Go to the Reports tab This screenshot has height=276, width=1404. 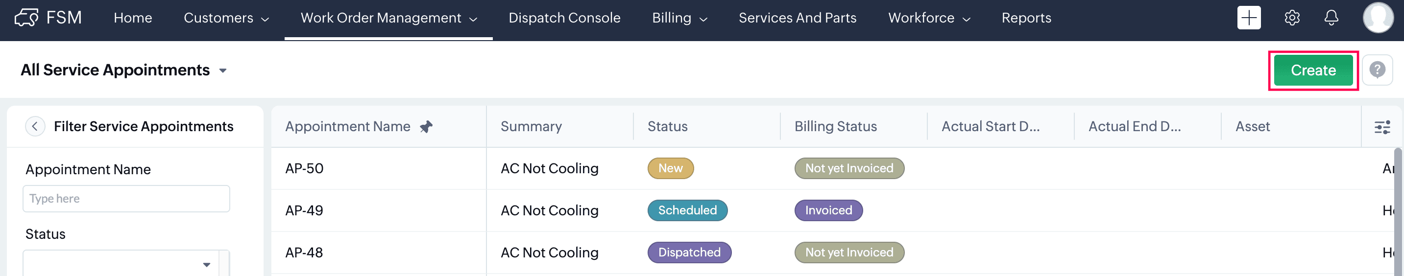click(1026, 18)
